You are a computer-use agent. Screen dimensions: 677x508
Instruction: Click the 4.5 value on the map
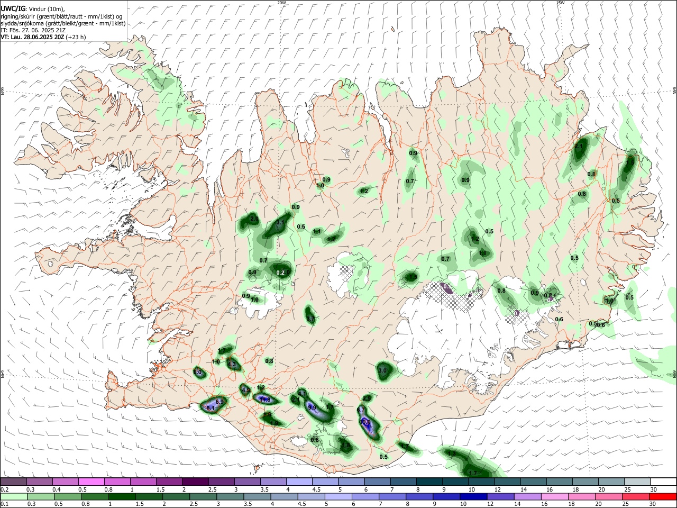tap(245, 390)
